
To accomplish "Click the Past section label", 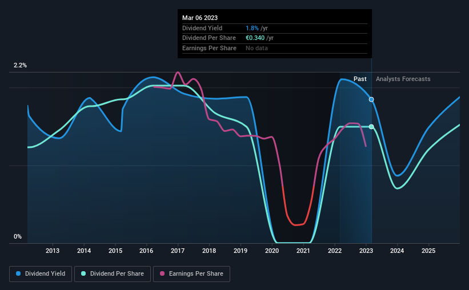I will (x=360, y=79).
